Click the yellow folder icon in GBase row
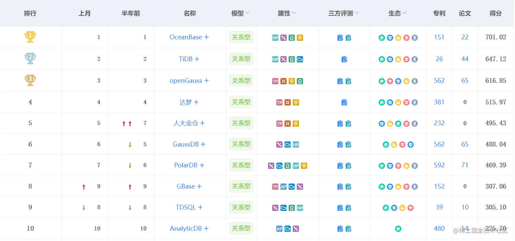This screenshot has width=515, height=241. pyautogui.click(x=398, y=187)
